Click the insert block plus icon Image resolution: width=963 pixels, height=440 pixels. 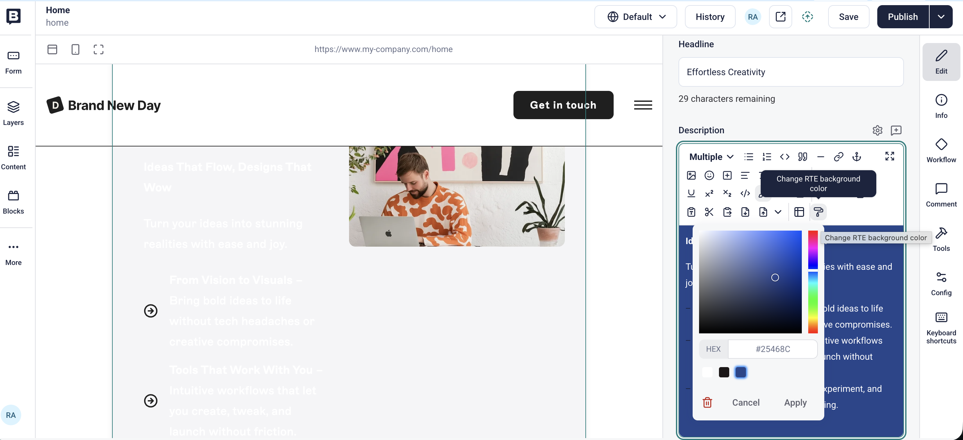point(727,175)
